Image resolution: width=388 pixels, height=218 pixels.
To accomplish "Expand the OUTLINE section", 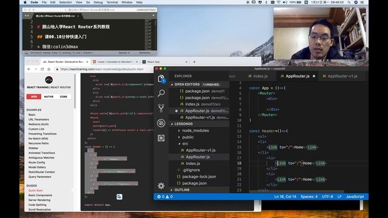I will (x=199, y=190).
